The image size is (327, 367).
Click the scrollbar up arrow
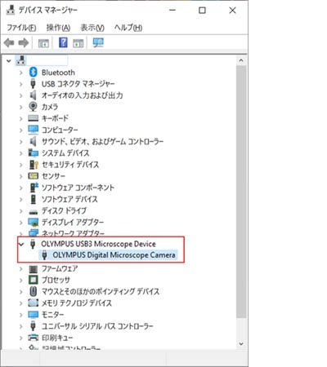point(241,60)
